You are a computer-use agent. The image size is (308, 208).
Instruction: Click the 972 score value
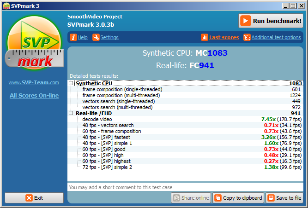point(296,107)
